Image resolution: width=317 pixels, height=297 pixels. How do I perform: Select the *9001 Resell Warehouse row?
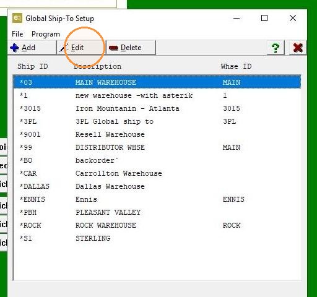tap(157, 134)
